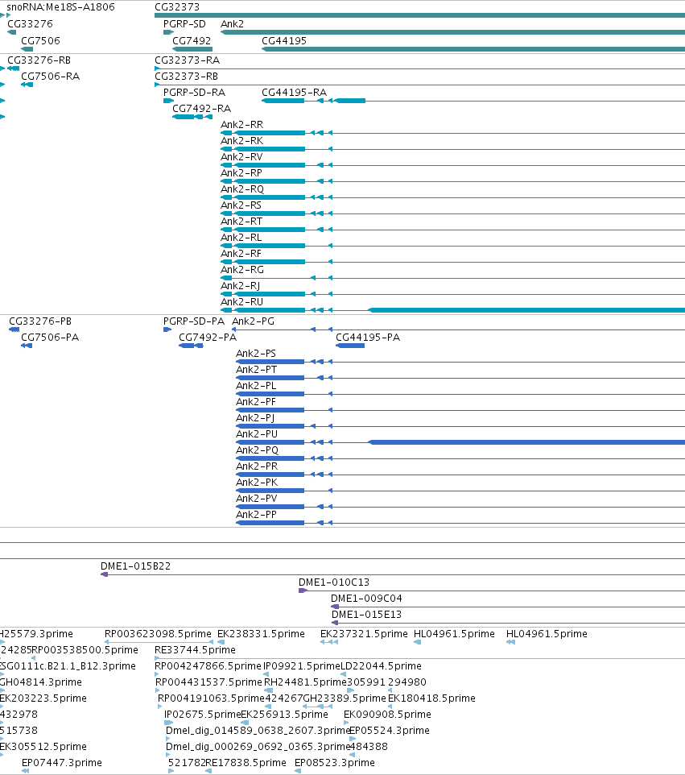Click the PGRP-SD gene label
685x775 pixels.
[184, 23]
